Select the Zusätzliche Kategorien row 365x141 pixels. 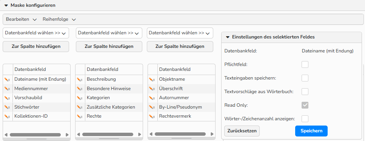click(x=109, y=107)
